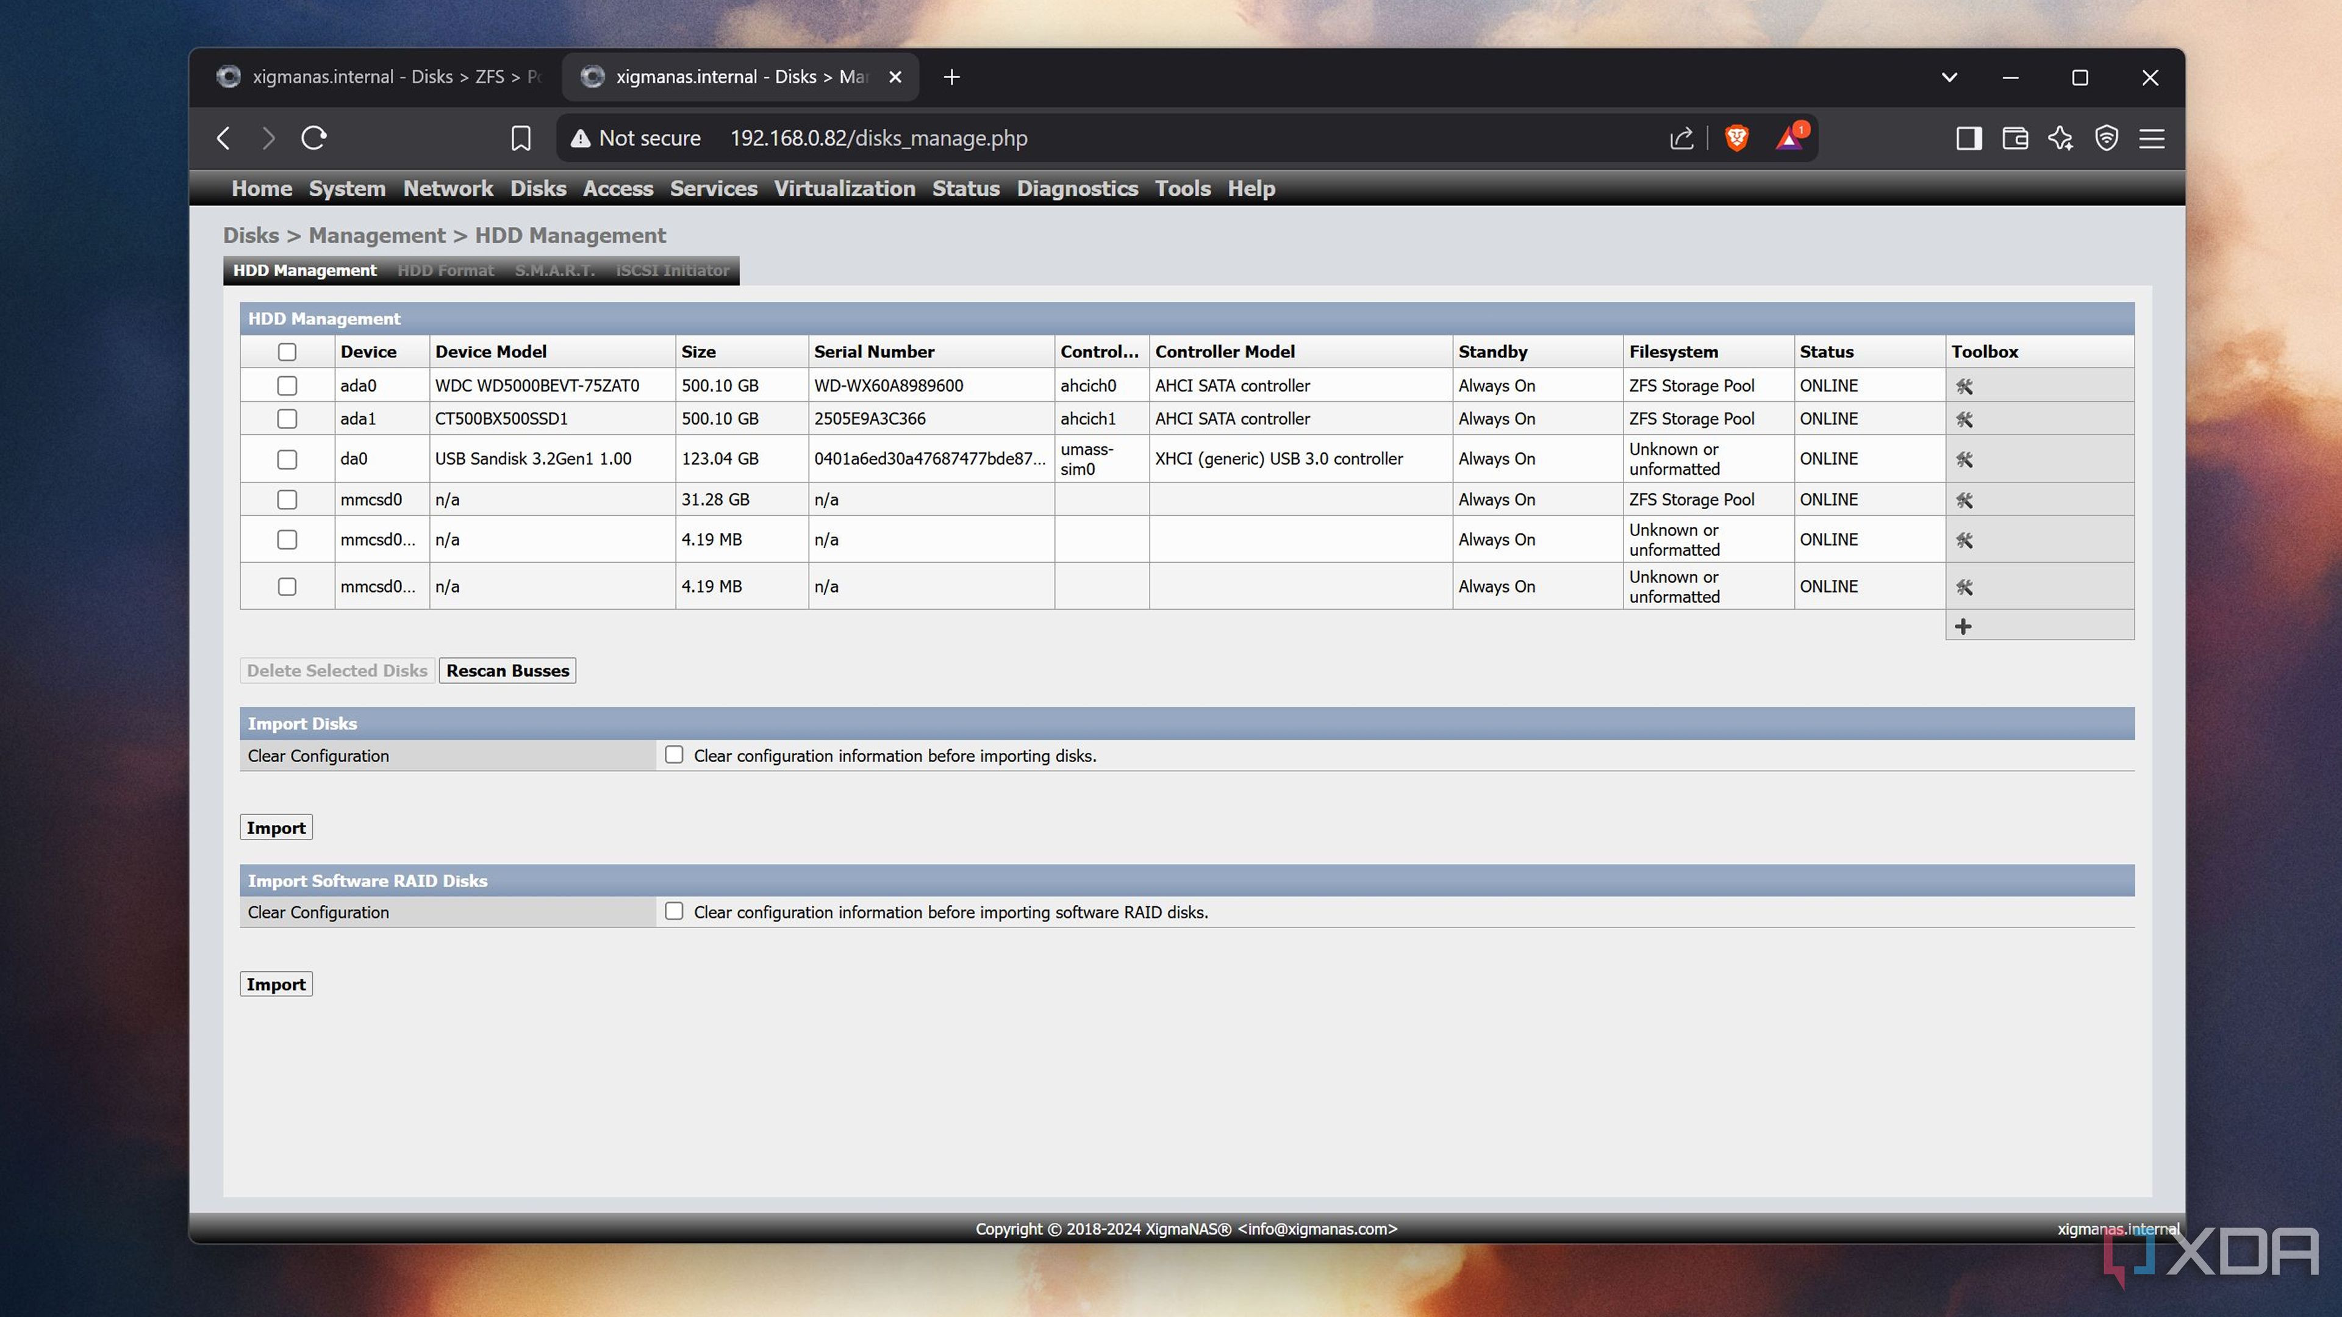The width and height of the screenshot is (2342, 1317).
Task: Click Import under Import Software RAID Disks
Action: pos(276,984)
